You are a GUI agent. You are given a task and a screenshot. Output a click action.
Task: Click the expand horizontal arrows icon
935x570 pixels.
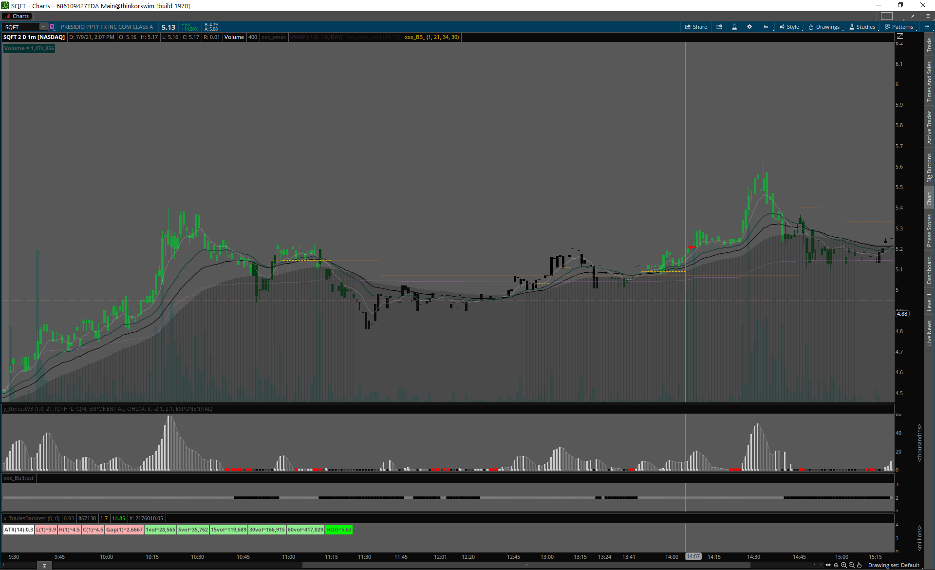coord(828,565)
